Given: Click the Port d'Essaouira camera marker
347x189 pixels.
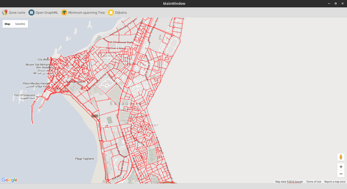Looking at the screenshot, I should tap(37, 96).
